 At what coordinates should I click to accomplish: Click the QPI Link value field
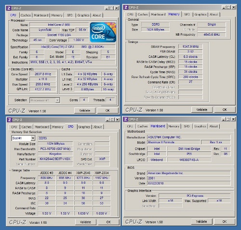tap(43, 89)
